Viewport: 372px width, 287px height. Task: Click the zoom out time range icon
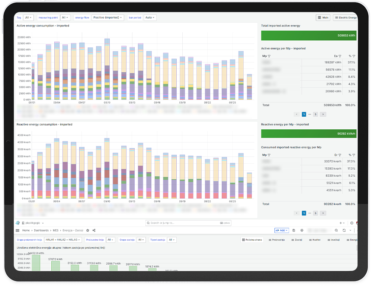coord(336,230)
